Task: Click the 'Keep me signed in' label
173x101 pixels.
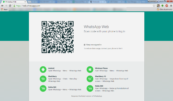Action: point(94,45)
